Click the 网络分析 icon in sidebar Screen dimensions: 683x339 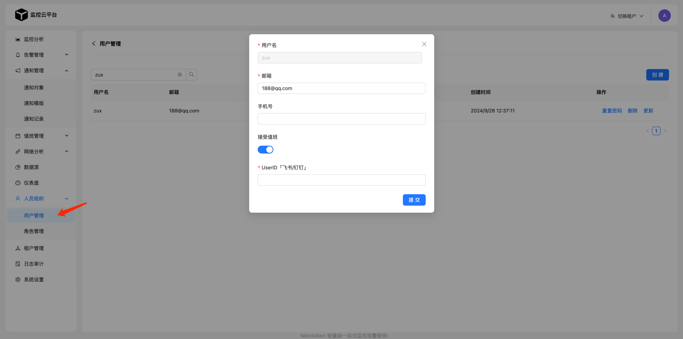(18, 152)
